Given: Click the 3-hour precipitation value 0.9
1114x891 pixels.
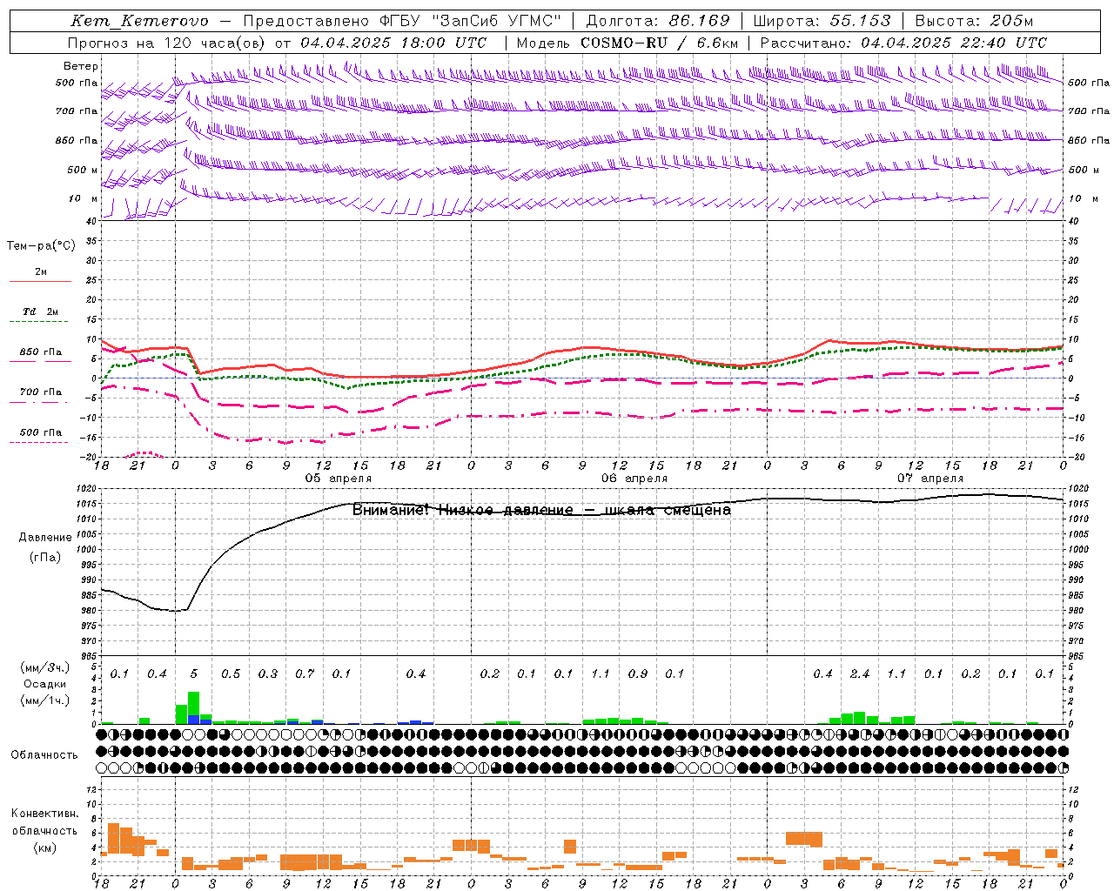Looking at the screenshot, I should 638,673.
